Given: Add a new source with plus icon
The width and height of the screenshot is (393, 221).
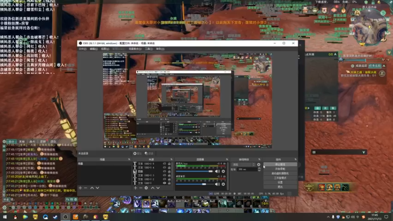Looking at the screenshot, I should 136,188.
